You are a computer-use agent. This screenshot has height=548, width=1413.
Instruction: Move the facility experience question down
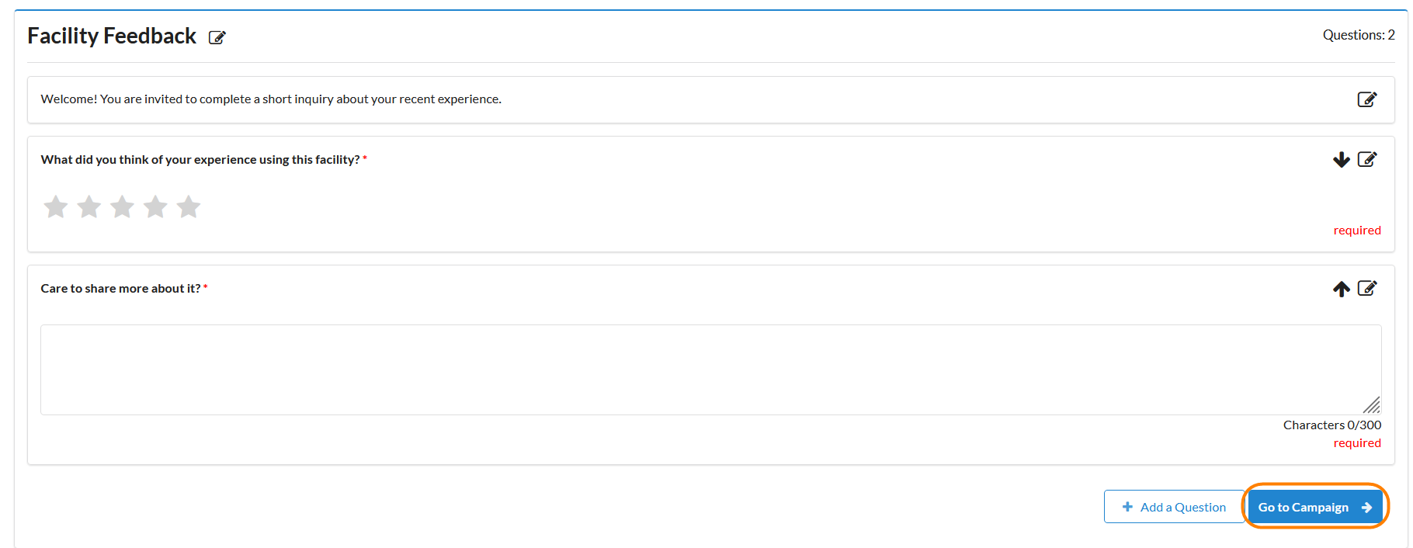click(1341, 160)
